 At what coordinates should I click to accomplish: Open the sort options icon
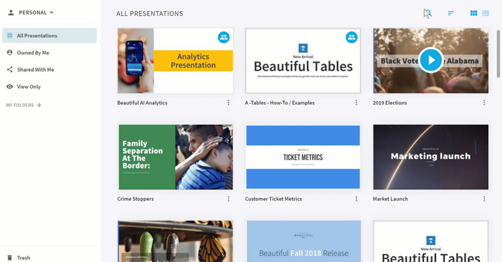[x=451, y=13]
